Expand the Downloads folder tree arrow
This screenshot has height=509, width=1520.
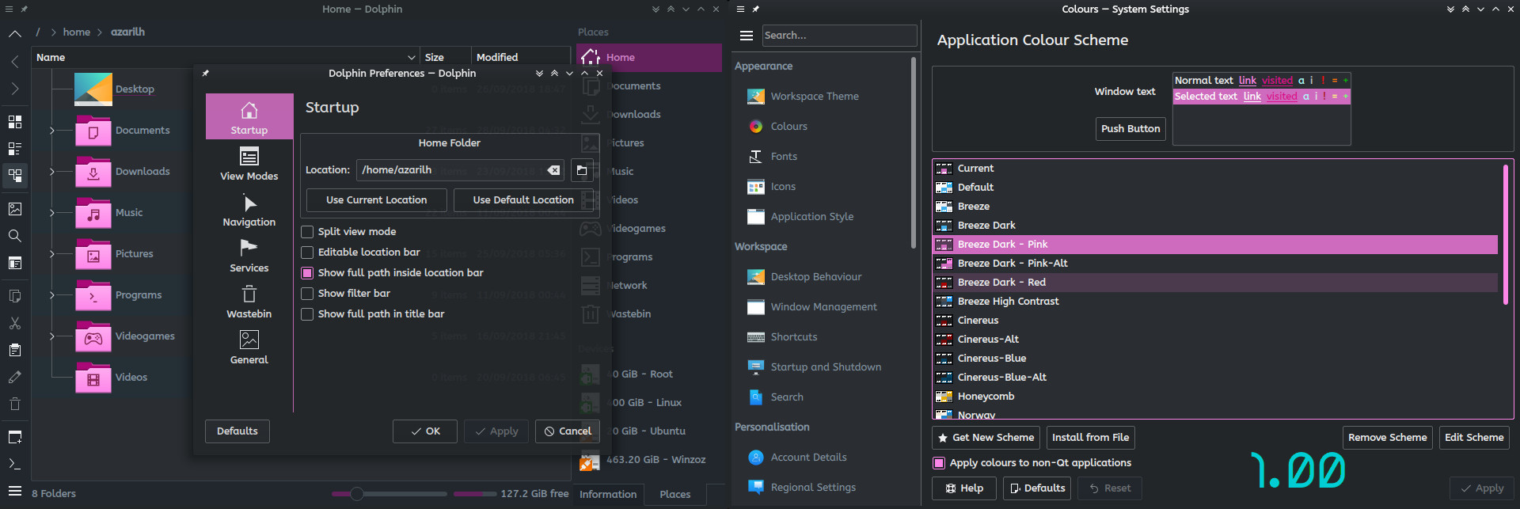pos(52,172)
